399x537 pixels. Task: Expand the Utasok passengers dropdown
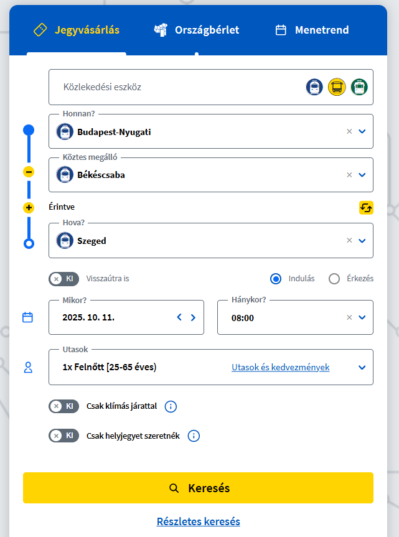tap(362, 368)
